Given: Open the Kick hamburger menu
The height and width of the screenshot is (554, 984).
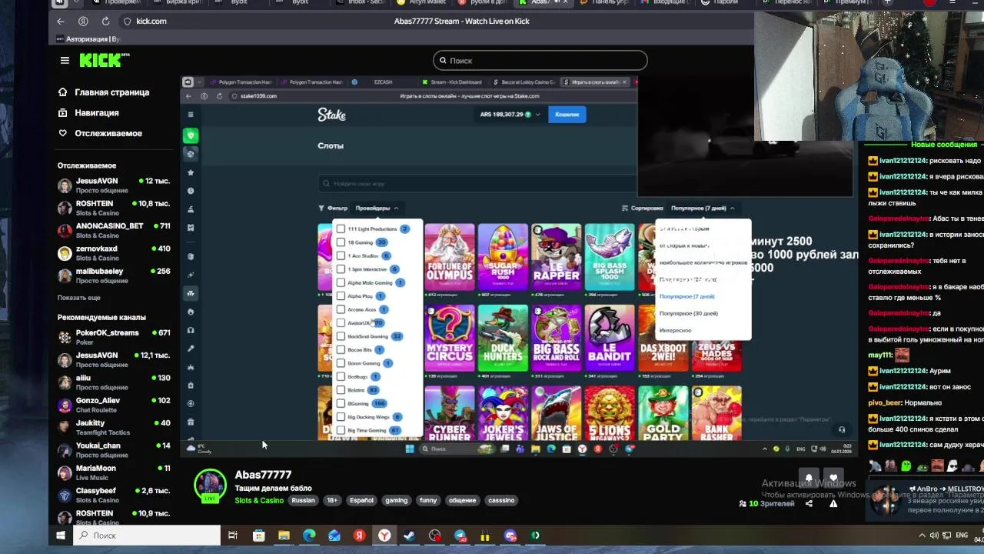Looking at the screenshot, I should [65, 60].
